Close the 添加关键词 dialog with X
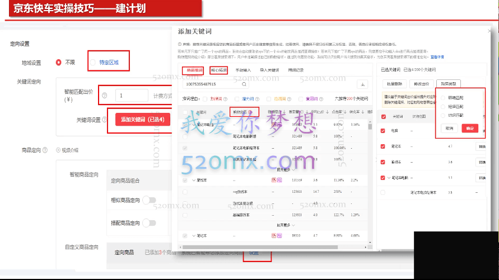Viewport: 499px width, 280px height. pyautogui.click(x=489, y=31)
